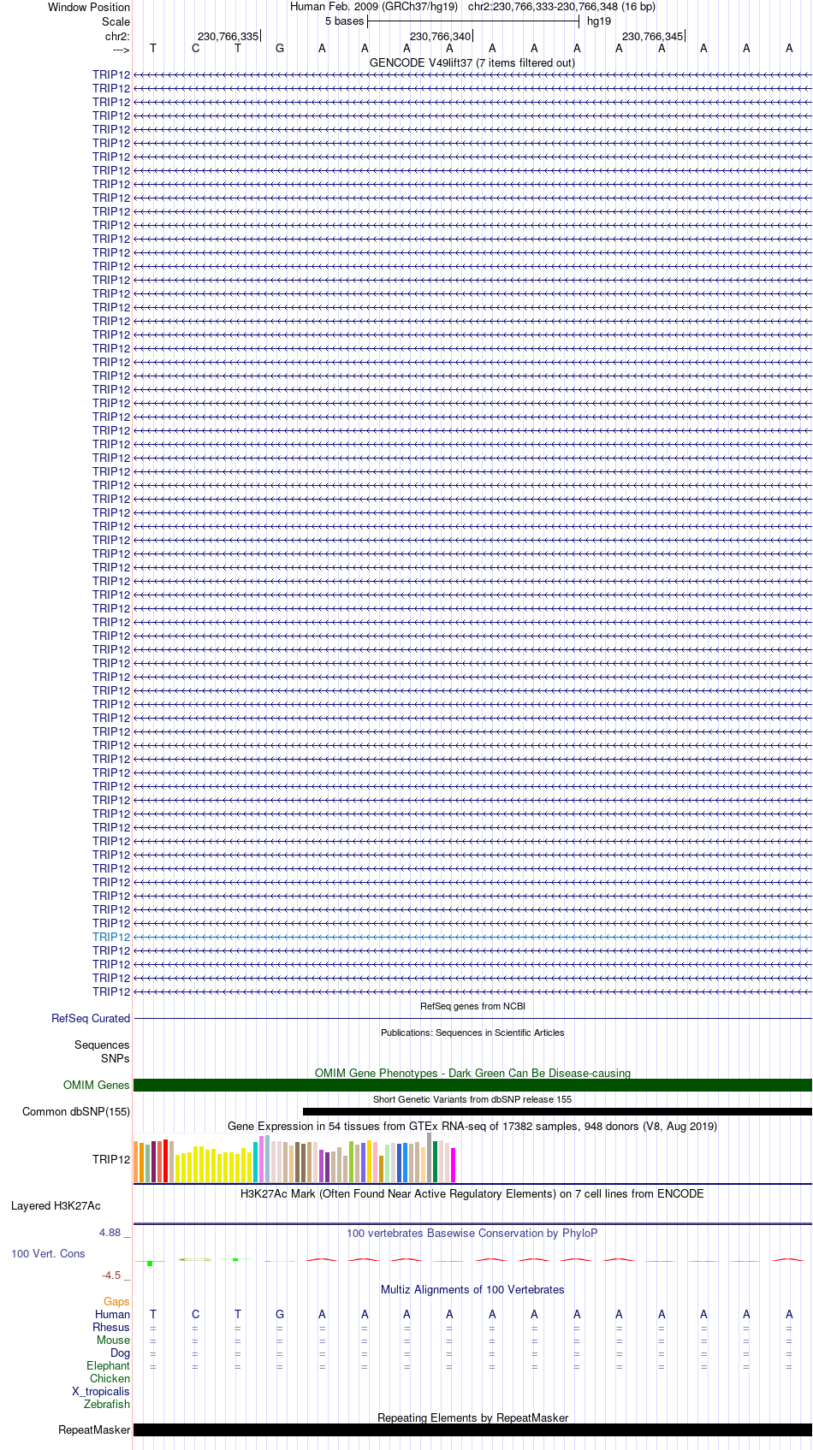
Task: Open the GENCODE V49lift37 track title
Action: pos(472,62)
